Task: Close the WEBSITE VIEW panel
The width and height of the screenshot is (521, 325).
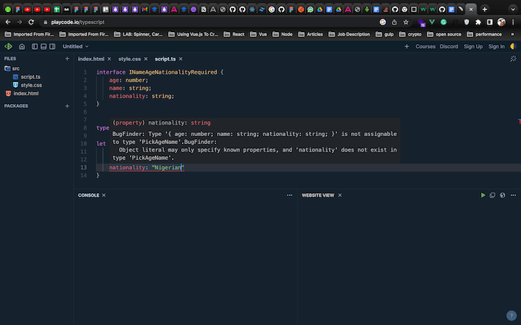Action: coord(340,195)
